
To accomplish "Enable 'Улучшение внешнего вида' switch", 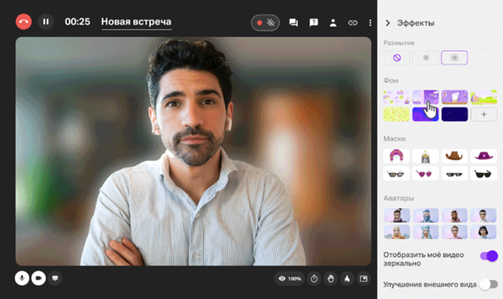I will pyautogui.click(x=489, y=284).
